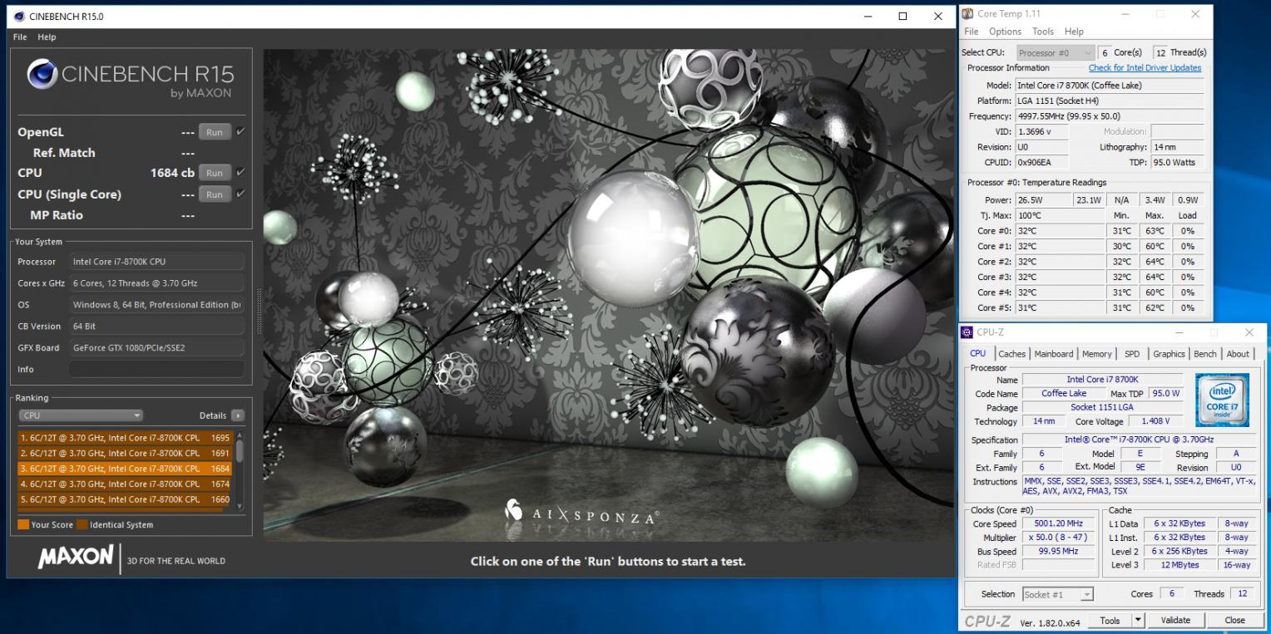Maximize the Cinebench window
This screenshot has height=634, width=1271.
[x=903, y=16]
